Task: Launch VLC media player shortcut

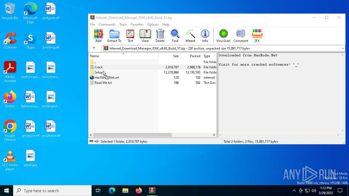Action: pos(10,160)
